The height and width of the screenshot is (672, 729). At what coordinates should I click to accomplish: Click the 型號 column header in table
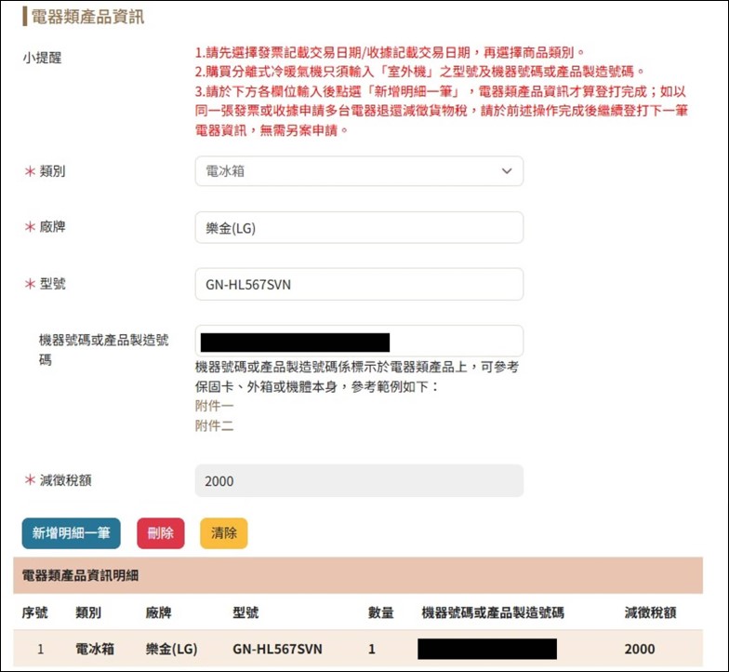click(x=245, y=612)
